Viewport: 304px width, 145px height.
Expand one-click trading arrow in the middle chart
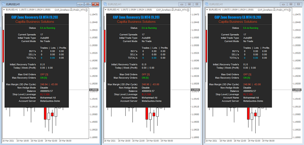coord(105,10)
